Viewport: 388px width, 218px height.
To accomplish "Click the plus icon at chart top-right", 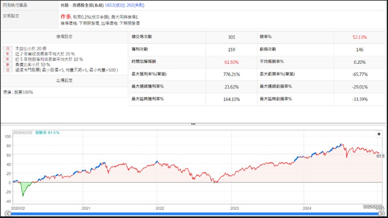I will point(379,134).
